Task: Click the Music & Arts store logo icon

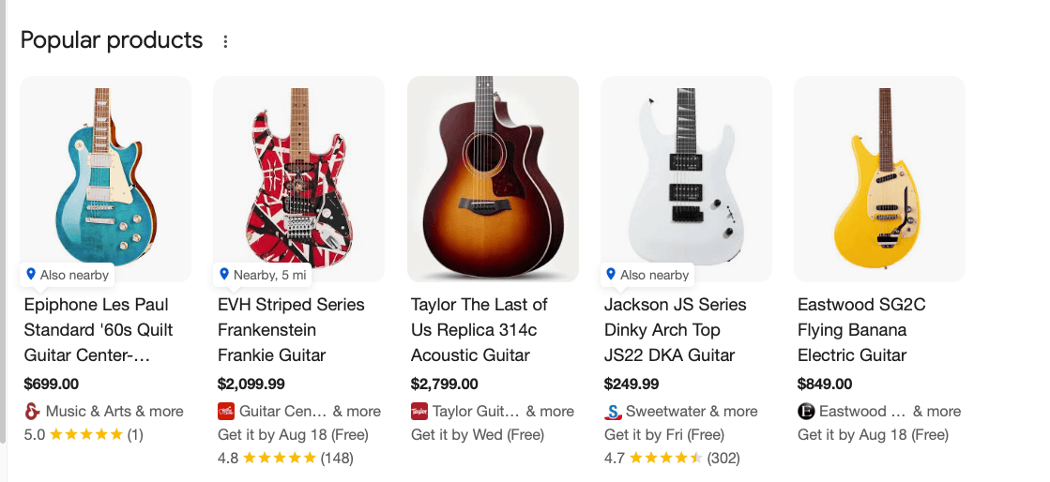Action: tap(32, 412)
